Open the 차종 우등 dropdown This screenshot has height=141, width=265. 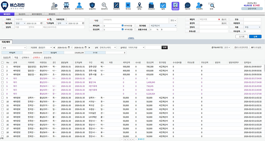(253, 26)
